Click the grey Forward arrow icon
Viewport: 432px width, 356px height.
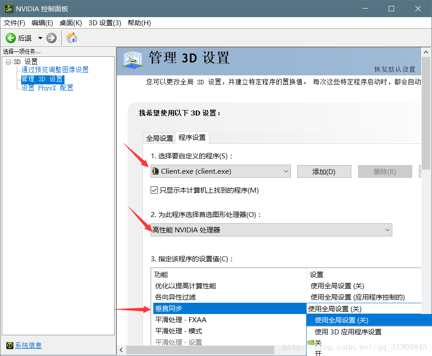51,38
